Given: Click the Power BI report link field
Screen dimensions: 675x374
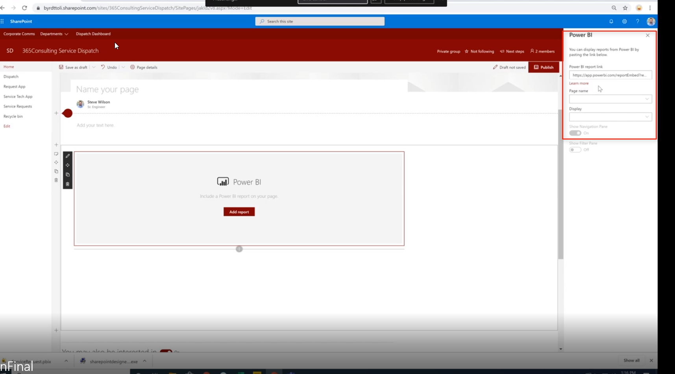Looking at the screenshot, I should (610, 75).
